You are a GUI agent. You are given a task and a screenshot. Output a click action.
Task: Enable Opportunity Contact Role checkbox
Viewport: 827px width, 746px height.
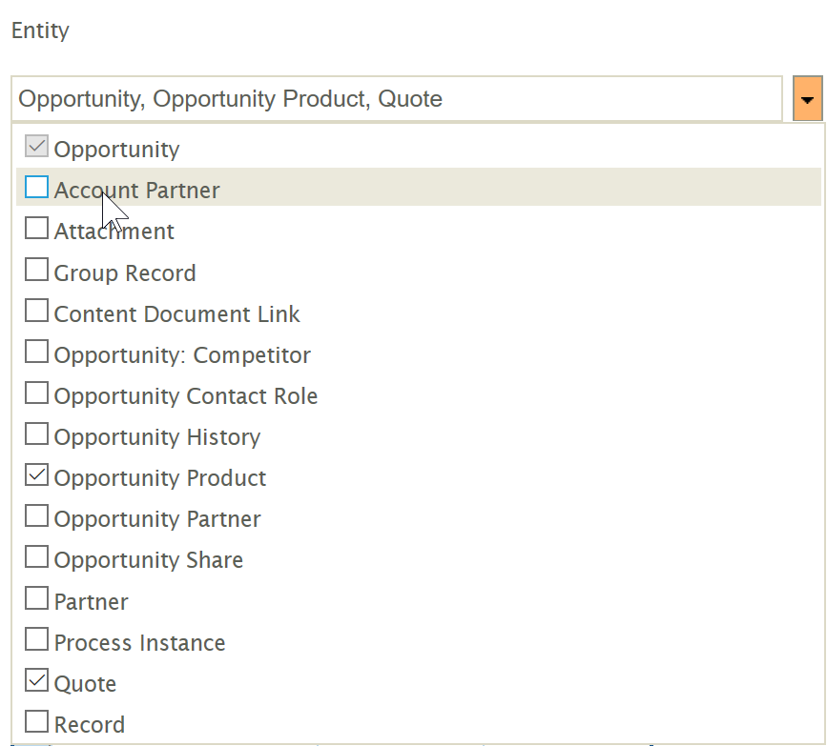coord(36,393)
